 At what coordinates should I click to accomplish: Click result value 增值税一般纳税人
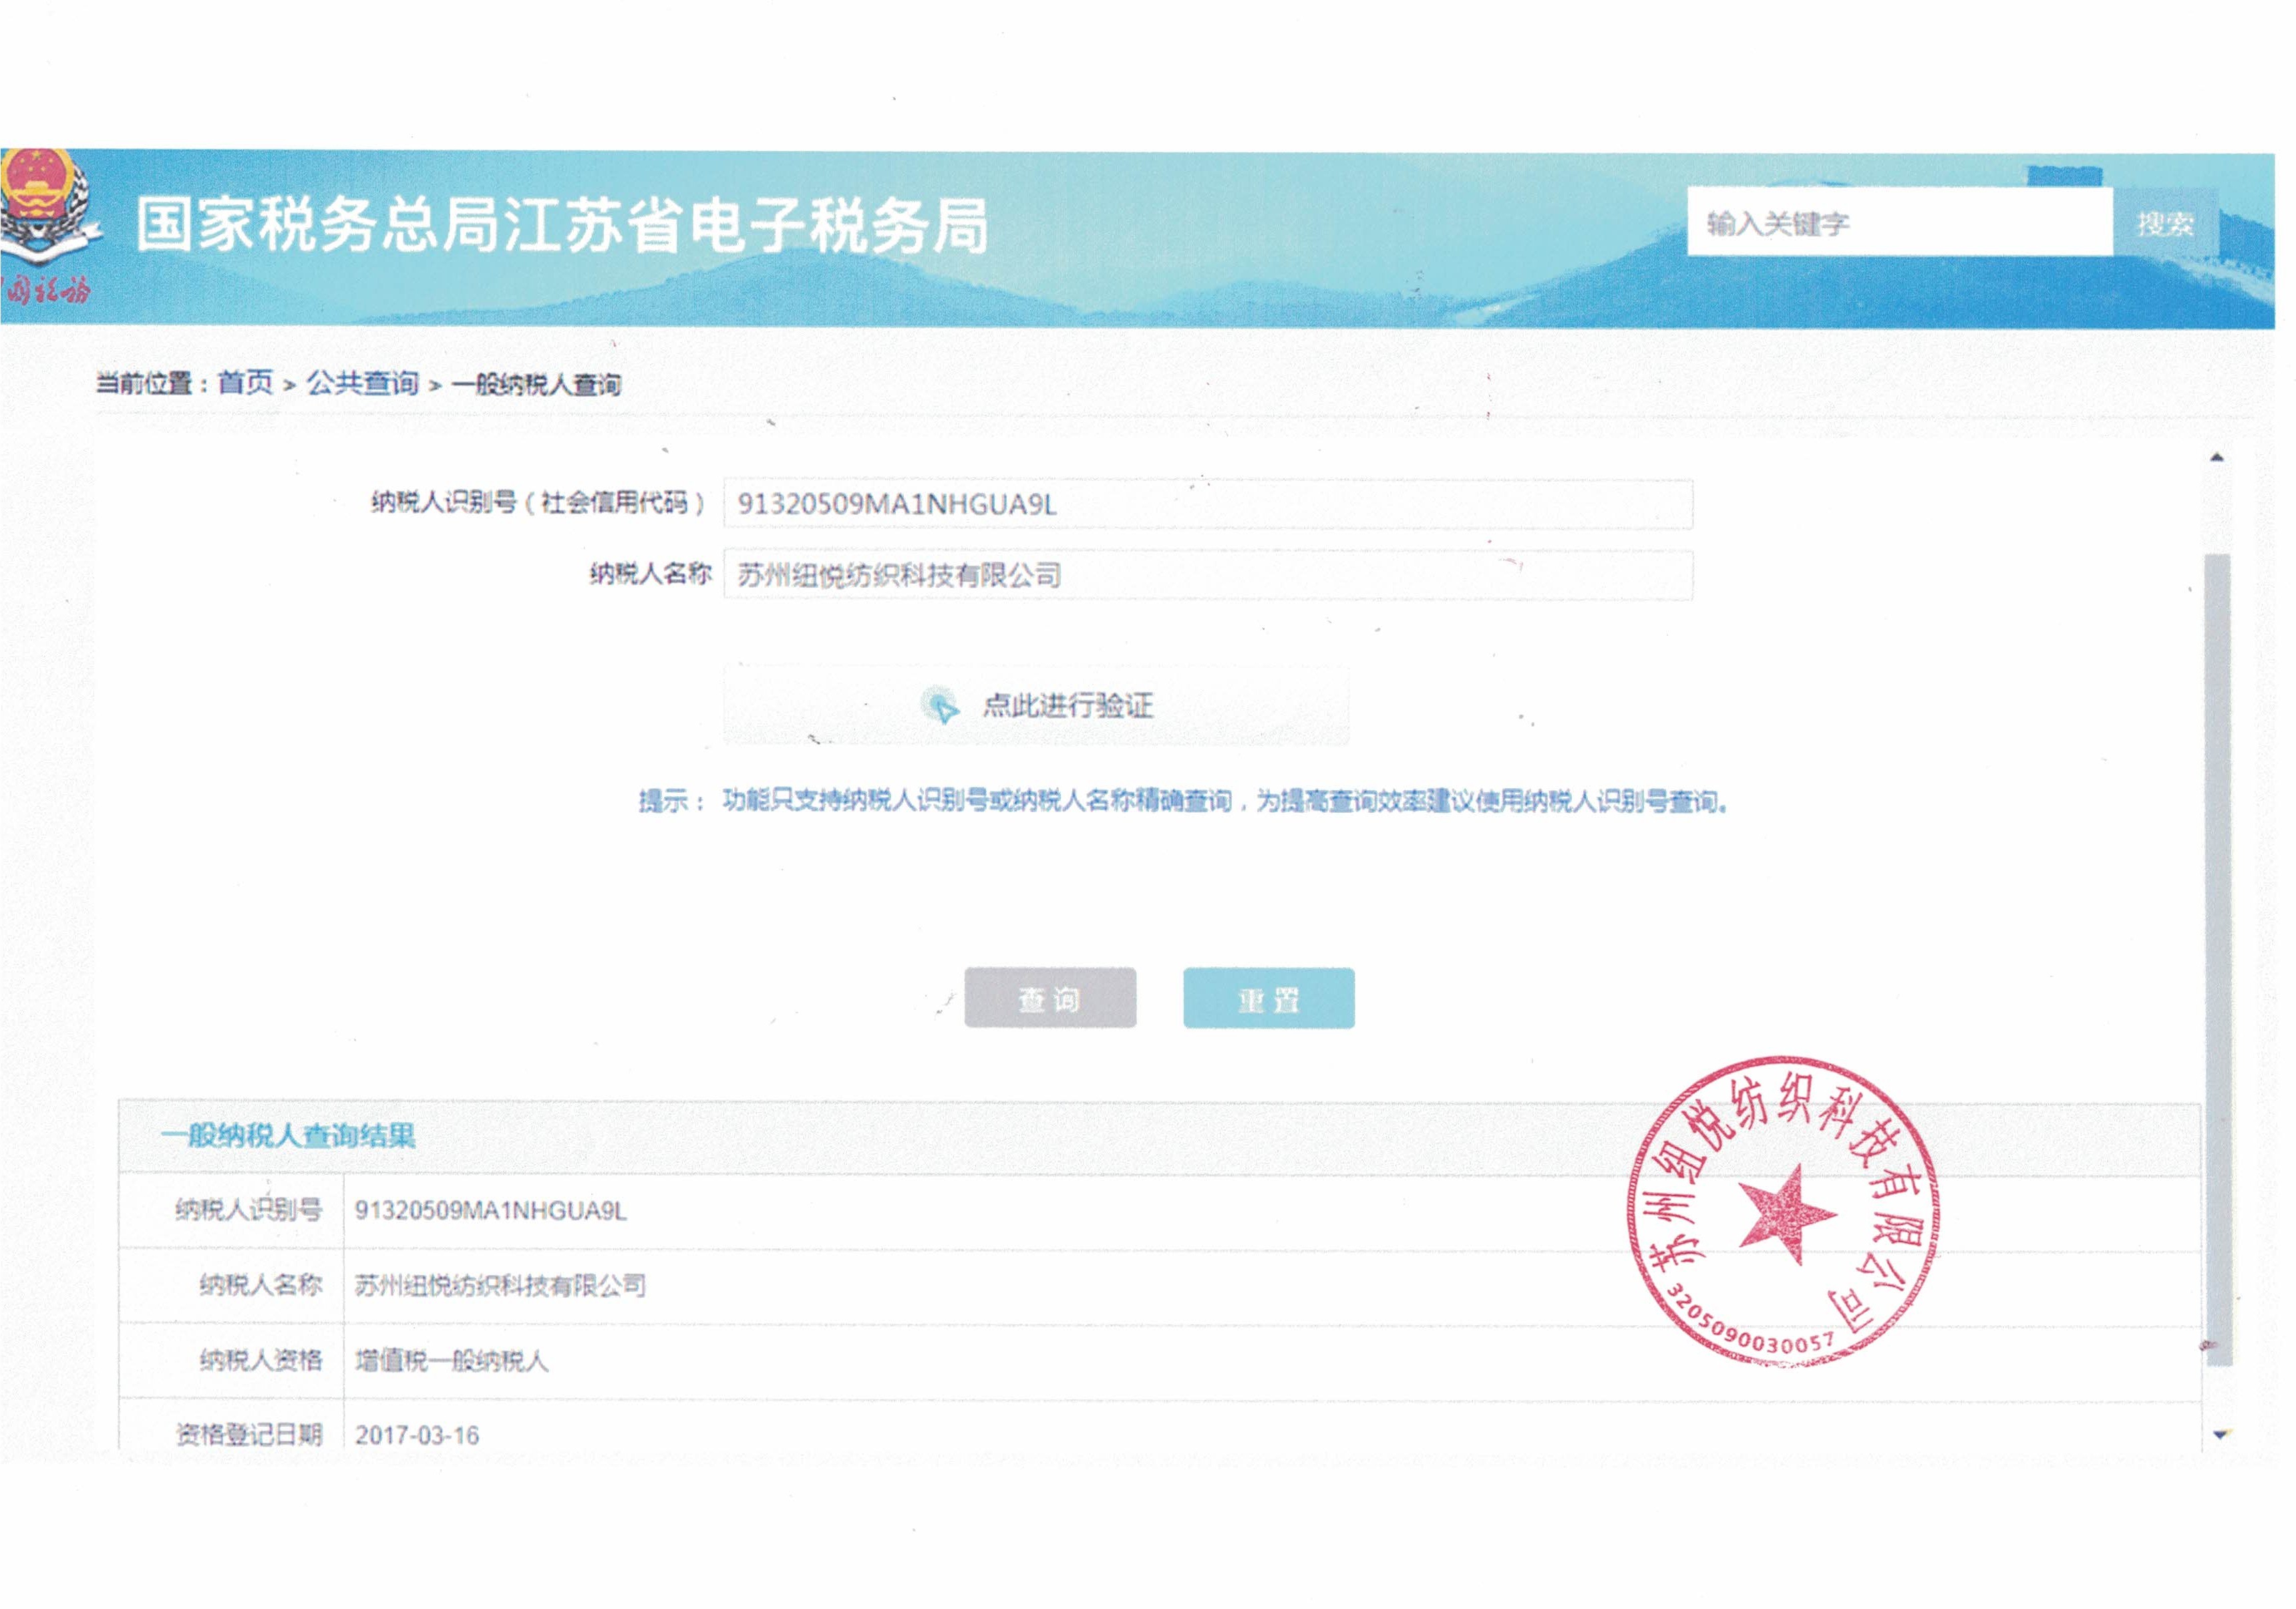pyautogui.click(x=451, y=1360)
